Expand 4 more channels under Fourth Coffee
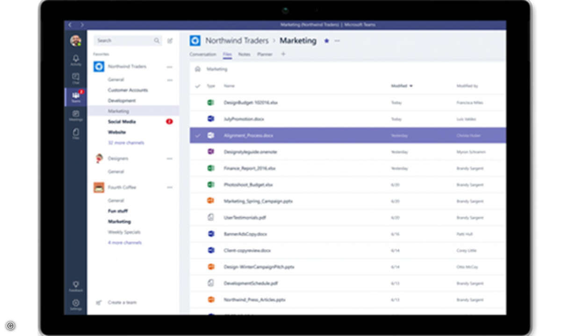This screenshot has height=336, width=561. click(x=125, y=243)
